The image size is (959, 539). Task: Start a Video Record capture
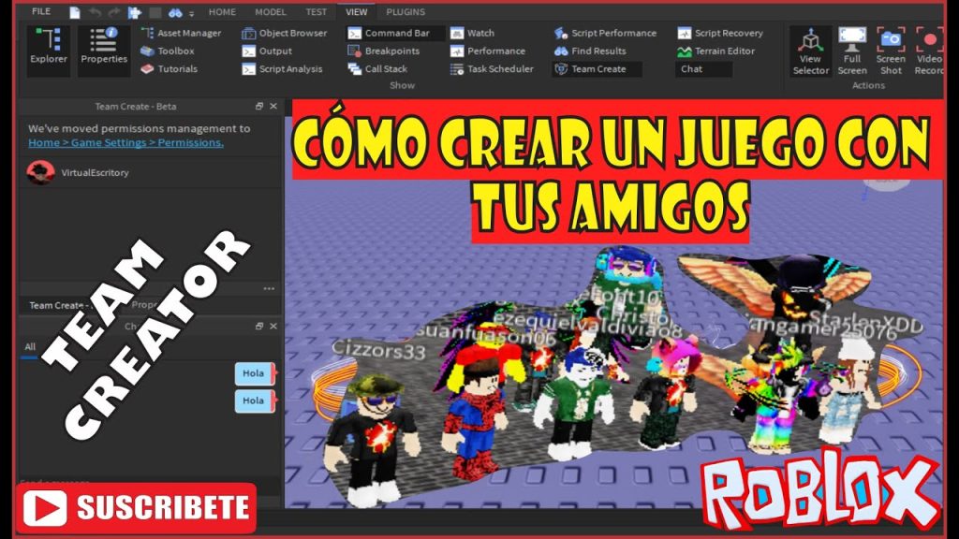click(x=929, y=47)
